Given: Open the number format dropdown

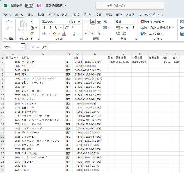Looking at the screenshot, I should tap(134, 22).
